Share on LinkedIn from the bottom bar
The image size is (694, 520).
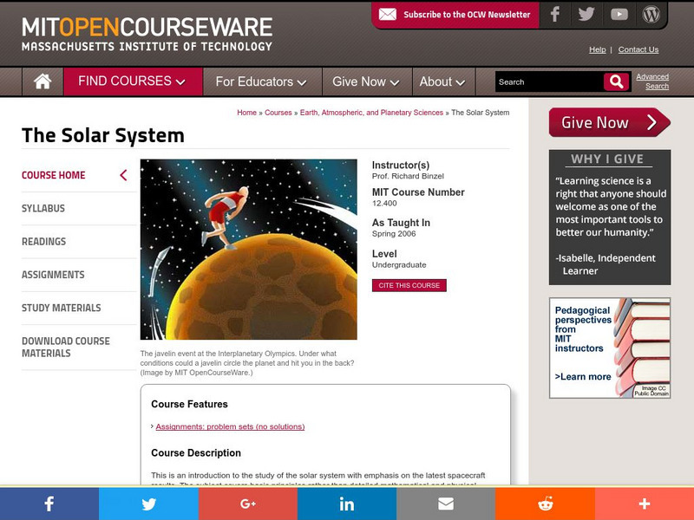347,504
